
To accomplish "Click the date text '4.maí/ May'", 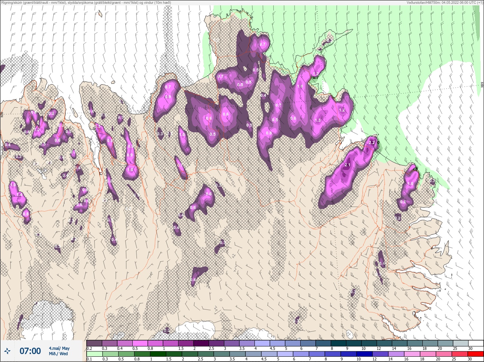I will [x=59, y=348].
